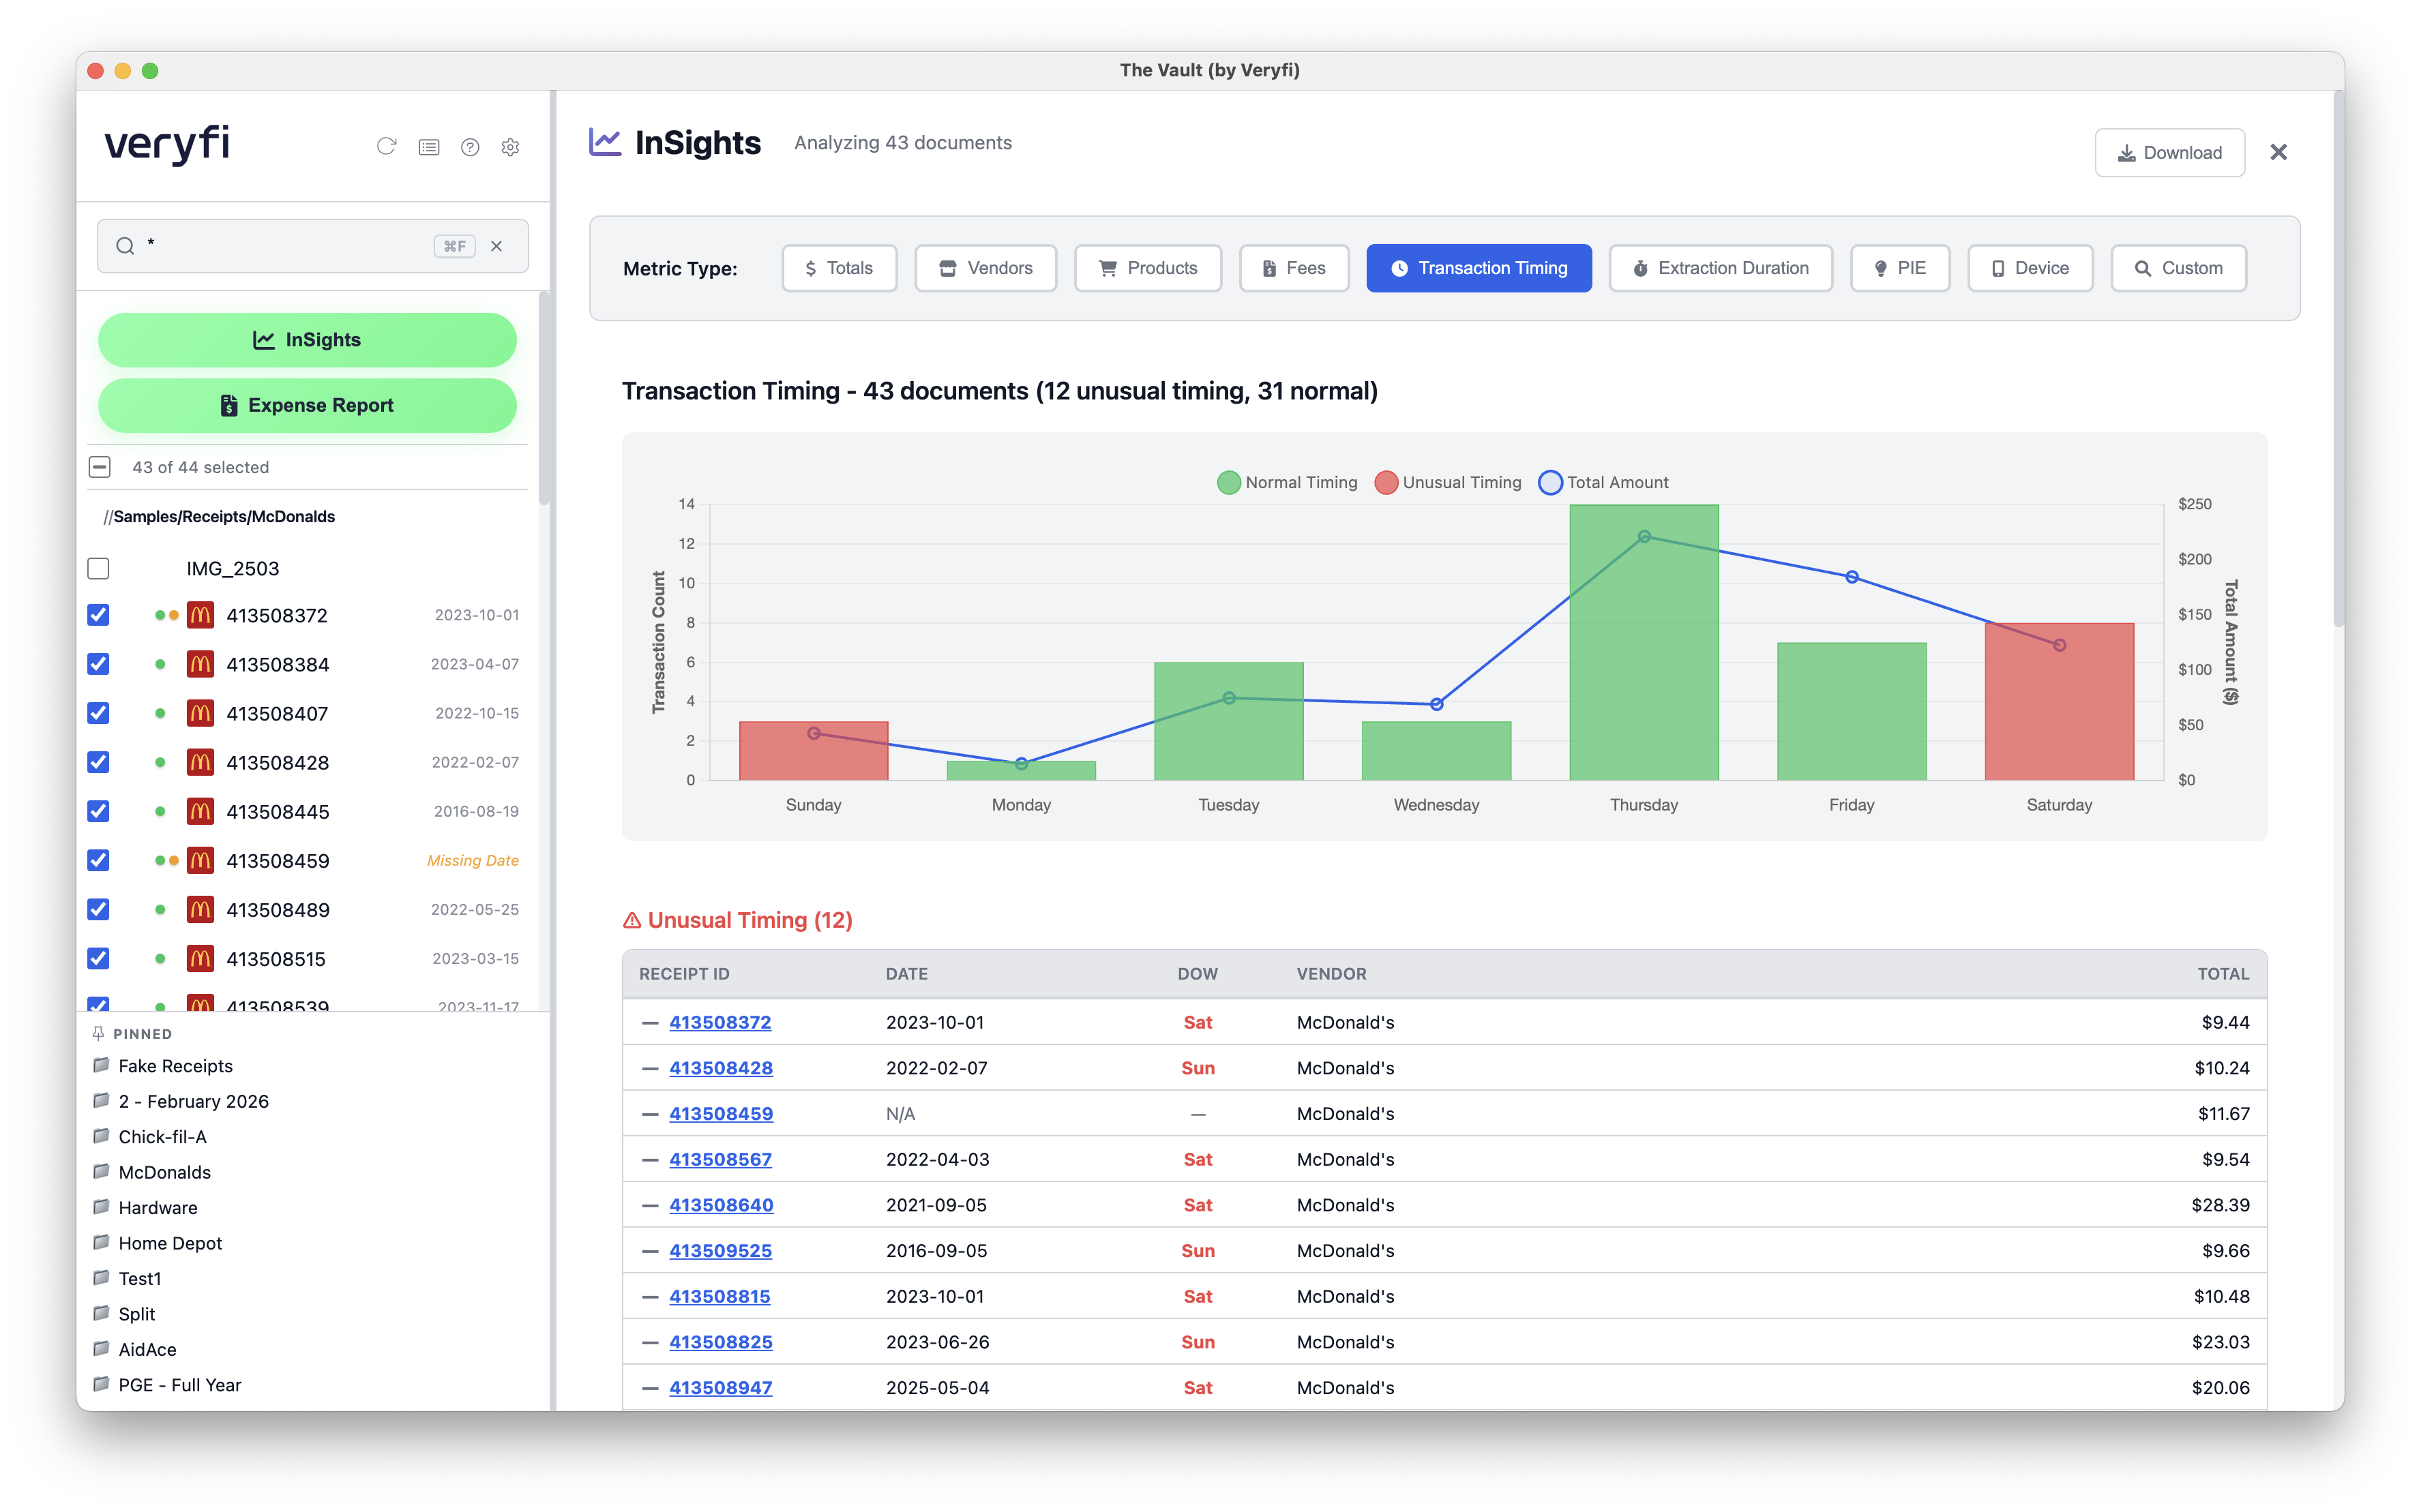Check the IMG_2503 checkbox
The height and width of the screenshot is (1512, 2421).
tap(98, 568)
